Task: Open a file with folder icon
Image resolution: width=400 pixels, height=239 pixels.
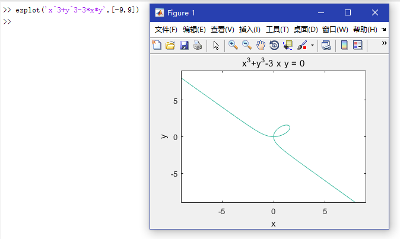Action: (x=170, y=45)
